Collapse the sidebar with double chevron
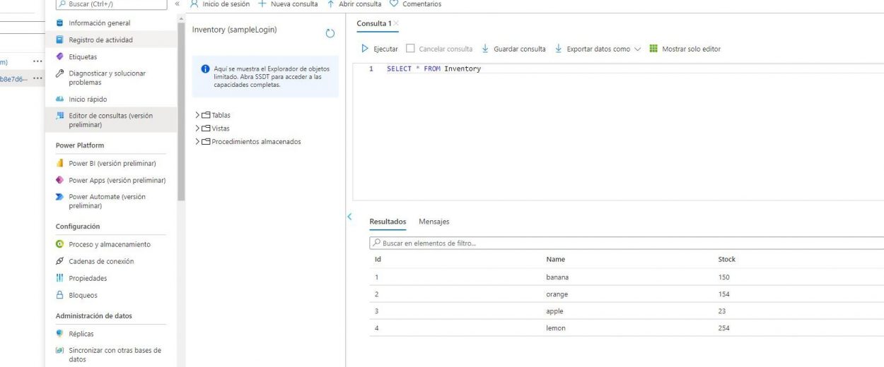 [178, 4]
